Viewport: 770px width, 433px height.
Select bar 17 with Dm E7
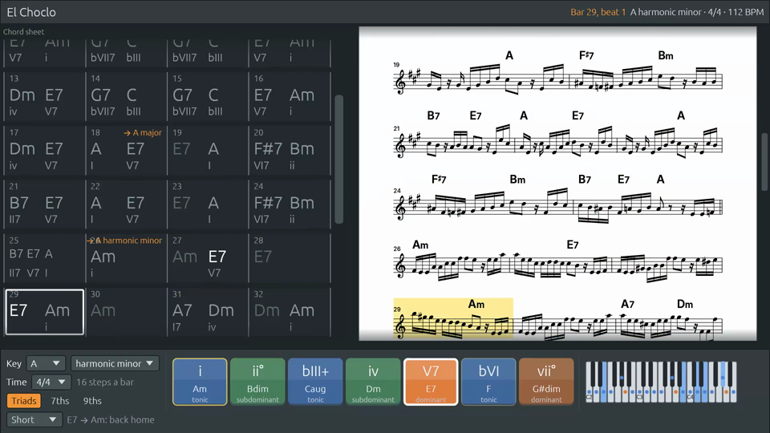point(45,150)
